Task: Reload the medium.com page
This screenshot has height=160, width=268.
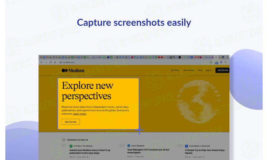Action: click(x=51, y=62)
